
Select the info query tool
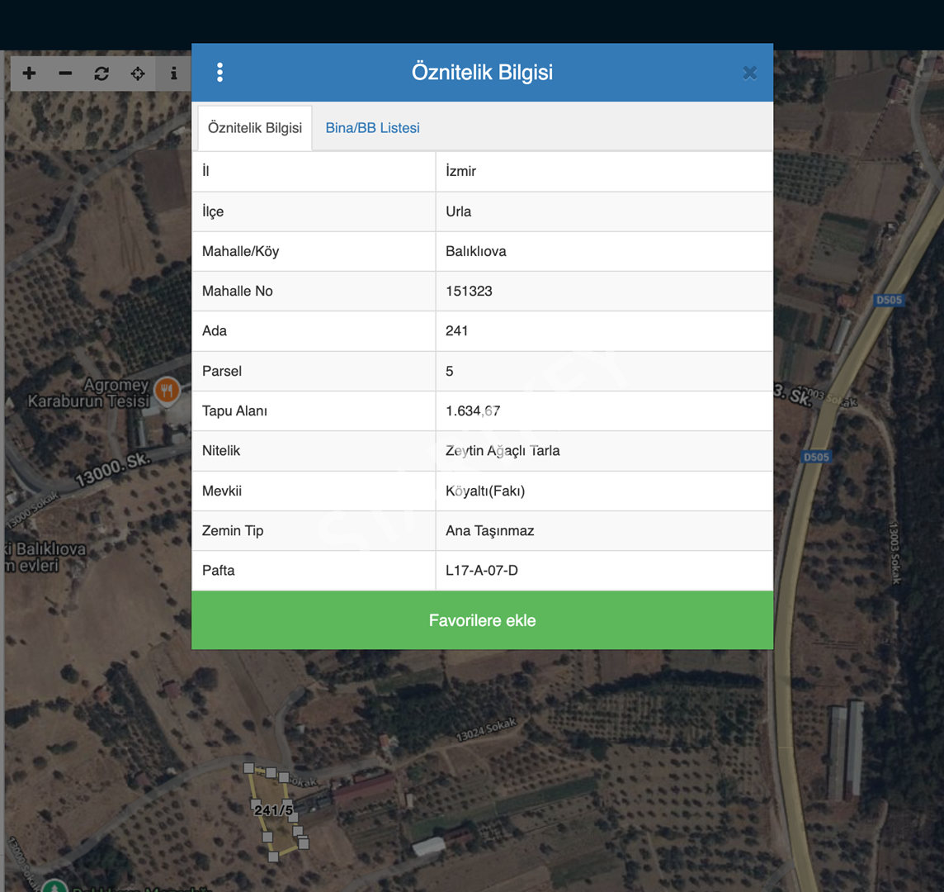coord(173,74)
